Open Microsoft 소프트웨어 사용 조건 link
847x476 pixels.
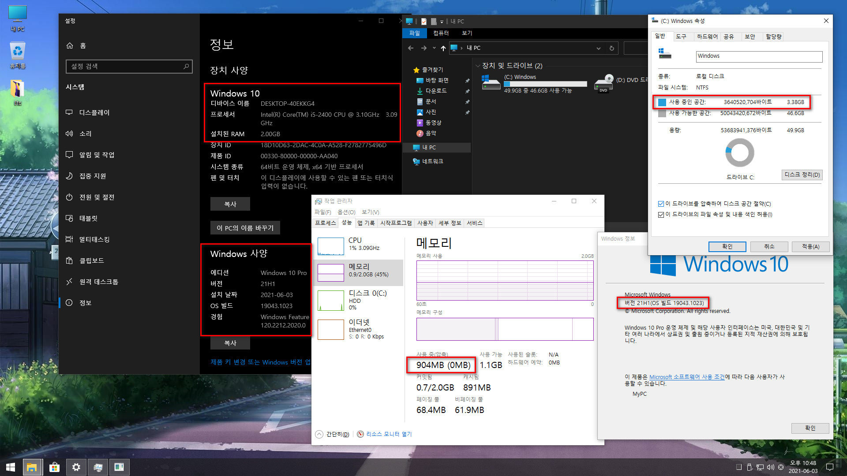(x=686, y=377)
